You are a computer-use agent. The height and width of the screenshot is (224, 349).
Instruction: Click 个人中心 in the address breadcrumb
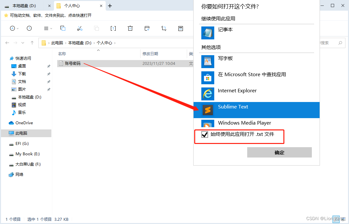click(x=104, y=43)
